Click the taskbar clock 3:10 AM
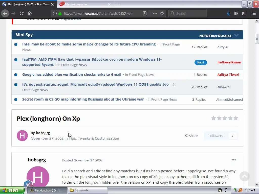259x194 pixels. click(x=250, y=190)
